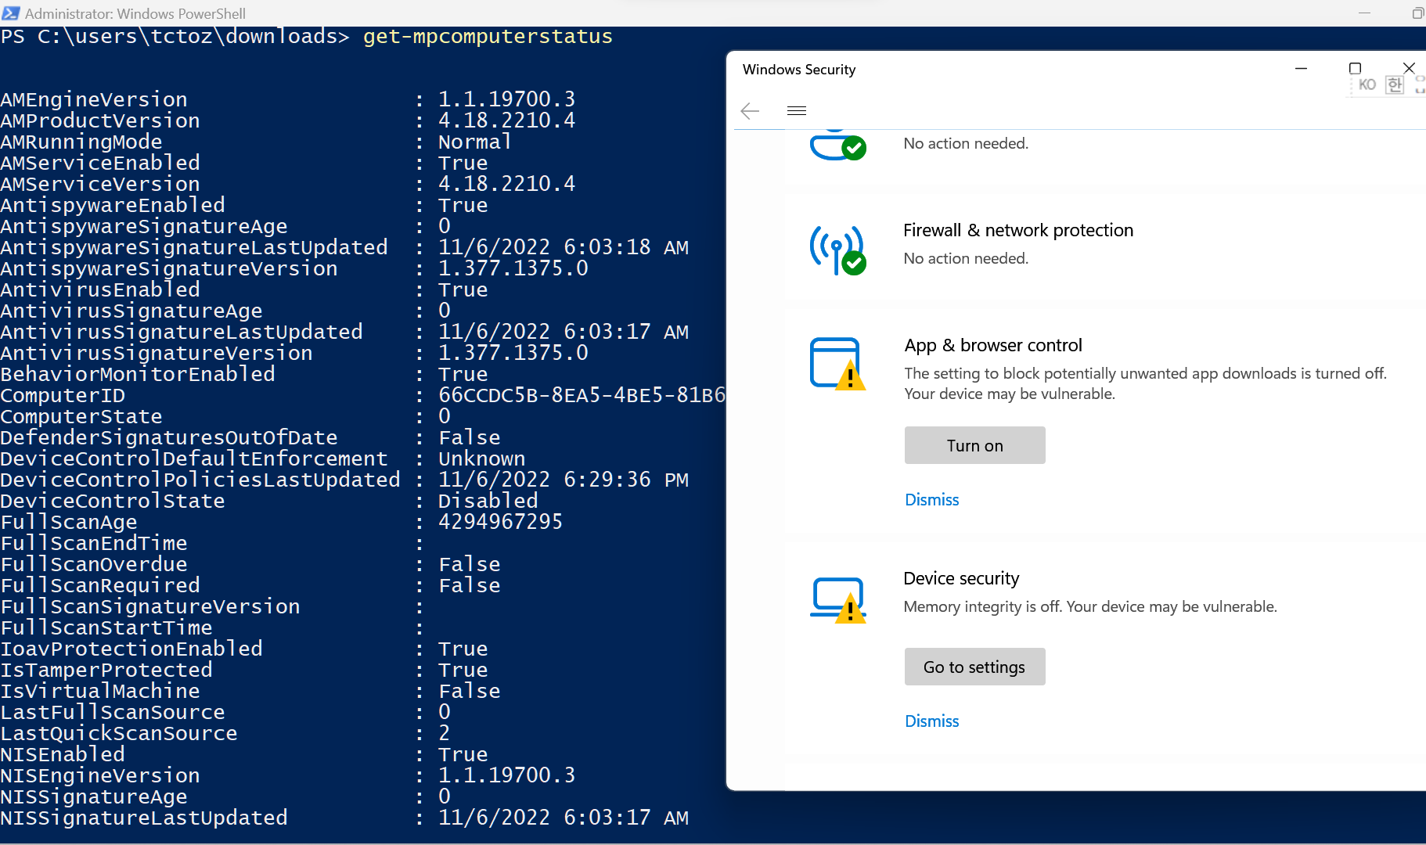Click the DeviceControlState value Disabled

[x=488, y=501]
